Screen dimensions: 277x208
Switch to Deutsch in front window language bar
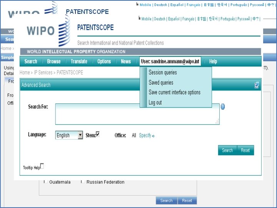click(160, 19)
